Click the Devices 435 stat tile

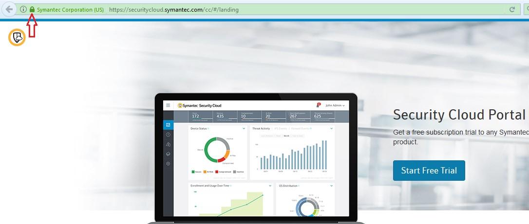[x=226, y=116]
